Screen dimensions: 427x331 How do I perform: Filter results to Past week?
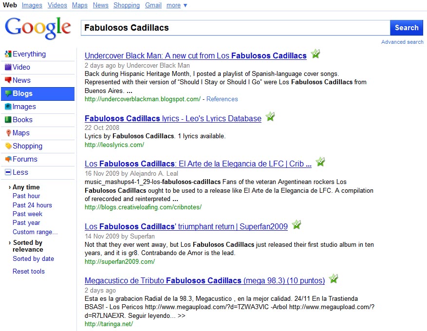[27, 214]
